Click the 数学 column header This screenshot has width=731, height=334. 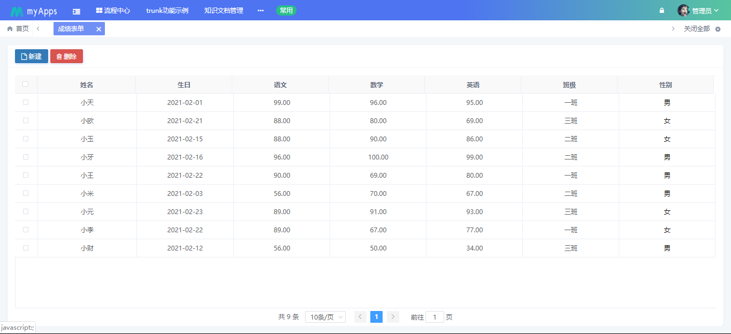377,85
